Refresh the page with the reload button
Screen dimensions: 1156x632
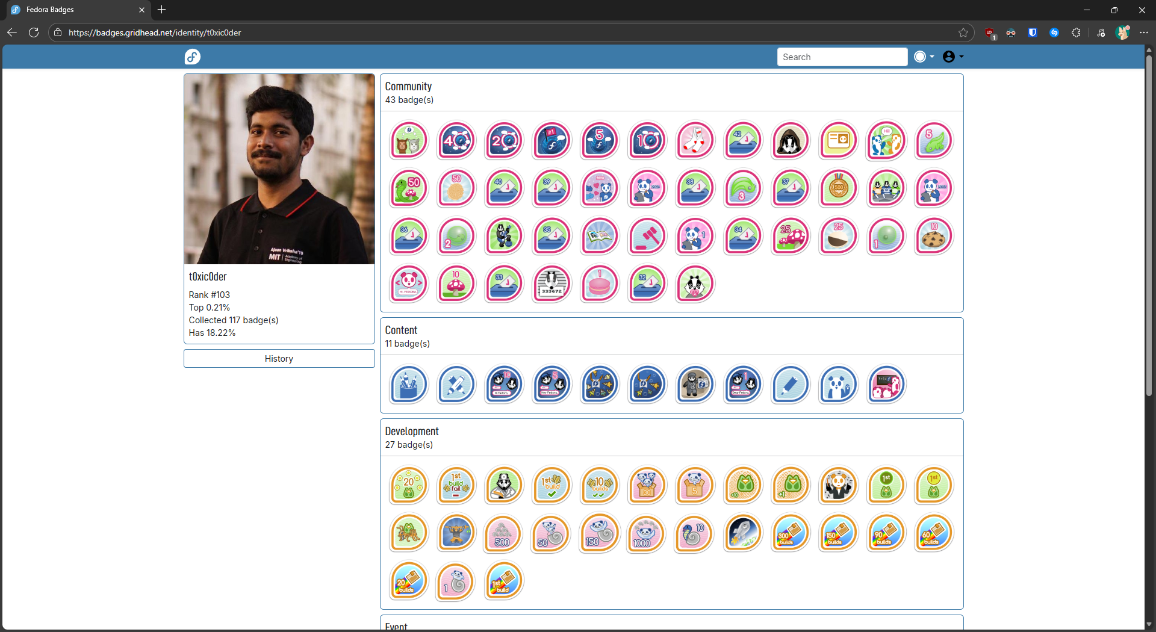pos(34,33)
